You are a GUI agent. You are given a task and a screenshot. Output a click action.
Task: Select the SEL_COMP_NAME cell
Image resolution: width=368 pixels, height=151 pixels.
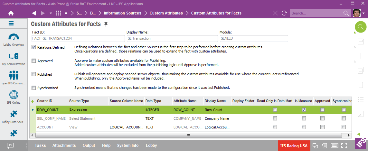pyautogui.click(x=52, y=118)
